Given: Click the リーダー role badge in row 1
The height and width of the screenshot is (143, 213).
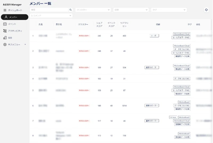Looking at the screenshot, I should (x=154, y=36).
